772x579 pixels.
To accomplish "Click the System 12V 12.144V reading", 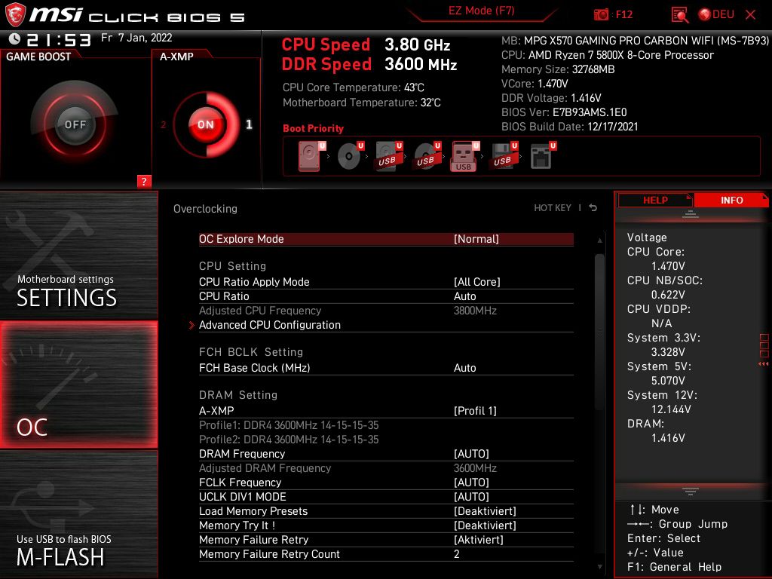I will [x=671, y=409].
